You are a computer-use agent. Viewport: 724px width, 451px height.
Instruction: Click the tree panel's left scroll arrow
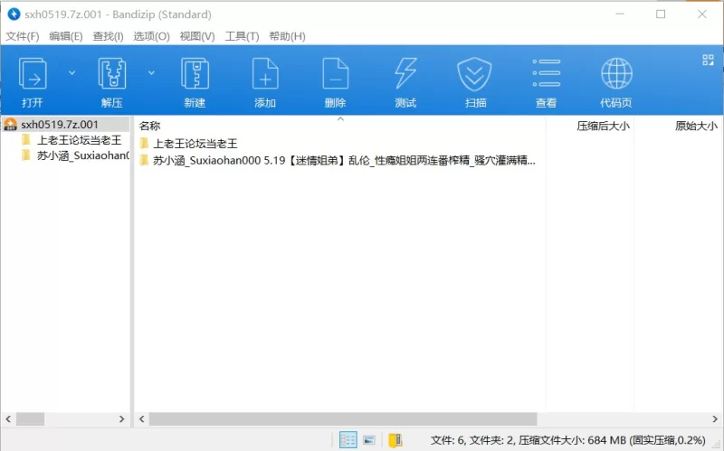tap(8, 418)
